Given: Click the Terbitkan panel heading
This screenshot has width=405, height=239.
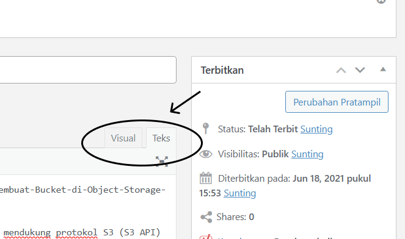Looking at the screenshot, I should 222,70.
